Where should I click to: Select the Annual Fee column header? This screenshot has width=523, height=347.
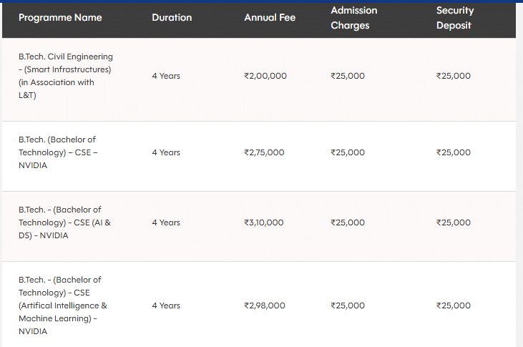point(270,17)
